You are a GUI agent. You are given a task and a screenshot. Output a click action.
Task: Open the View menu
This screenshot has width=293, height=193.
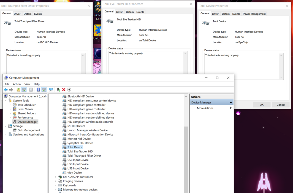coord(27,84)
